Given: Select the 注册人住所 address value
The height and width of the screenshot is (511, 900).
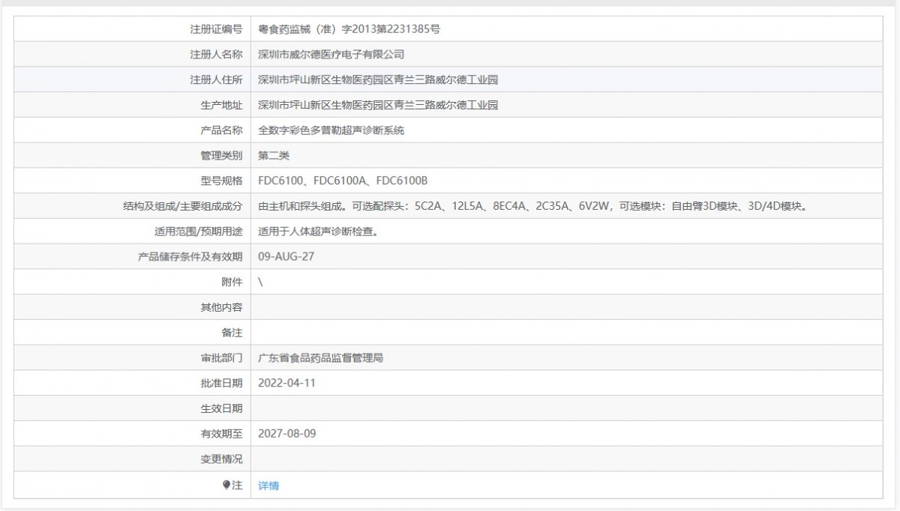Looking at the screenshot, I should pyautogui.click(x=378, y=80).
